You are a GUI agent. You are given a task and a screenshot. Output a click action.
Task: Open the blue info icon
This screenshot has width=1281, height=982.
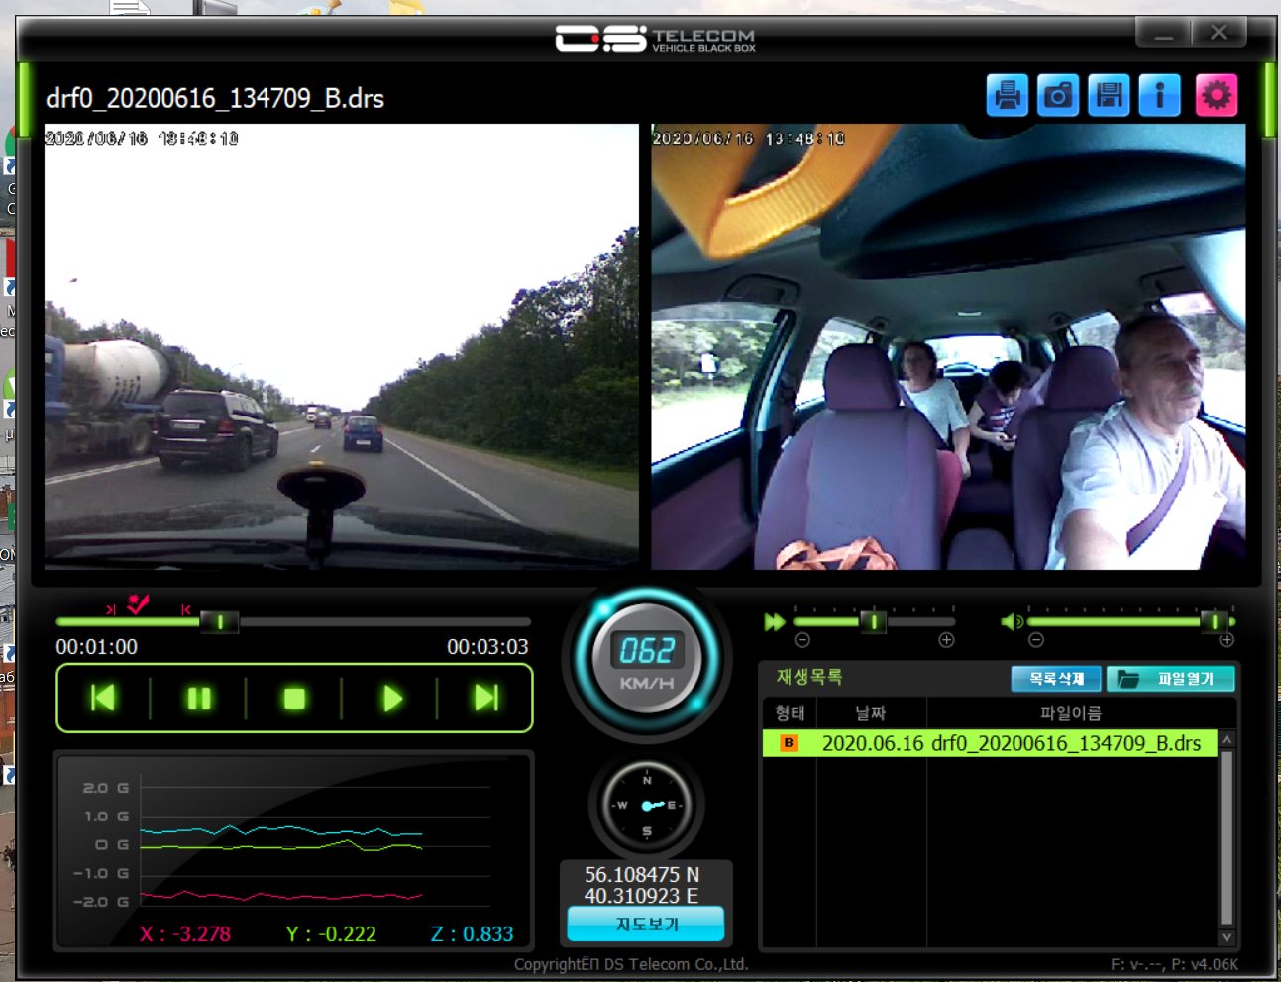(1159, 96)
